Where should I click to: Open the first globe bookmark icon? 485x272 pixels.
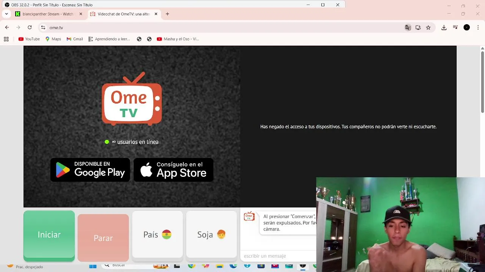point(139,39)
